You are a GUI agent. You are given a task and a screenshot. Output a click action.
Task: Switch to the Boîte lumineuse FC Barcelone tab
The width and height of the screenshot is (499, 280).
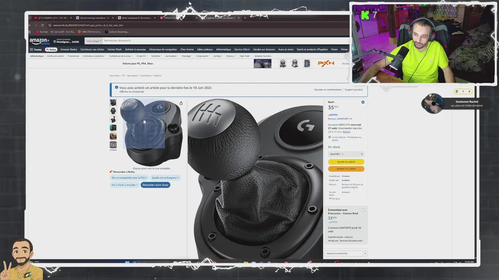(136, 18)
